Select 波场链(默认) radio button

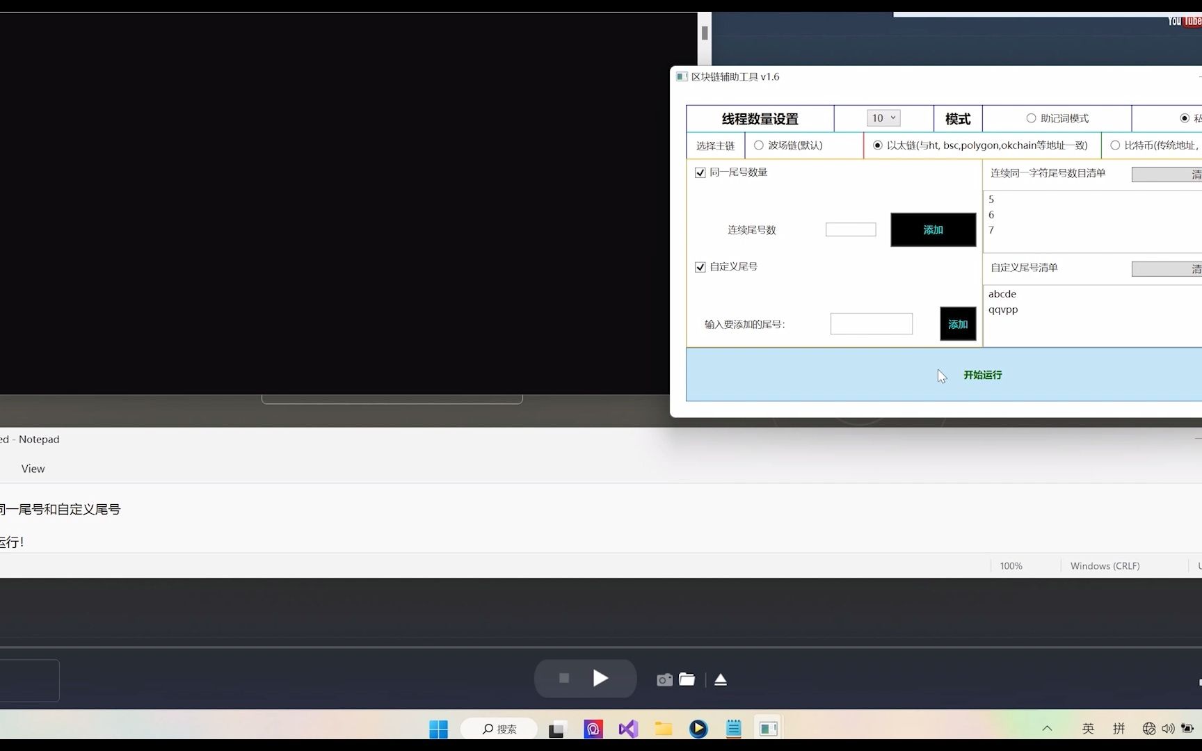(x=759, y=145)
